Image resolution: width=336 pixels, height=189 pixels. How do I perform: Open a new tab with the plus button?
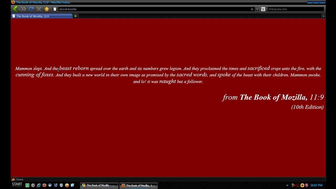[75, 16]
